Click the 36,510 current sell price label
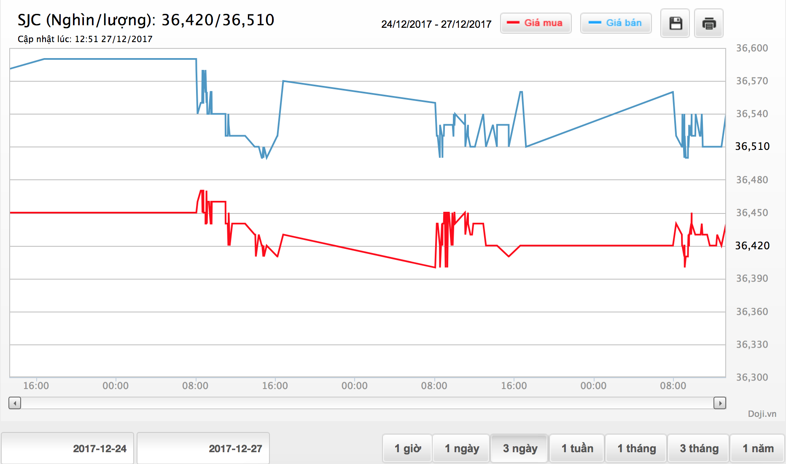 tap(753, 147)
